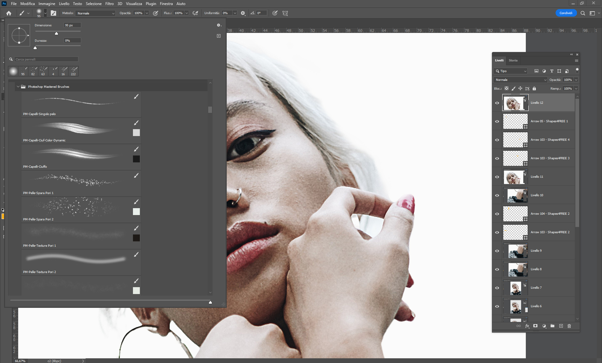
Task: Hide Arrow 05 - Shapes4FREE 1 layer
Action: pos(497,121)
